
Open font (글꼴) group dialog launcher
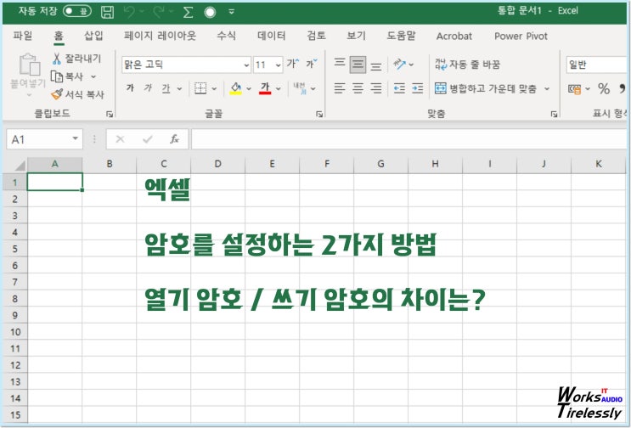(x=319, y=115)
